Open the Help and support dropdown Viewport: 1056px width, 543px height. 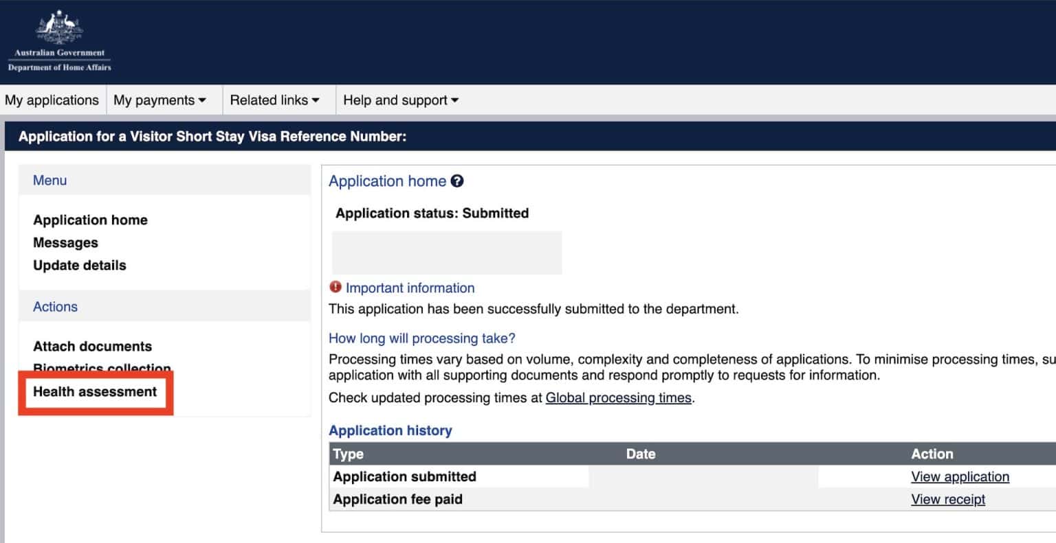tap(400, 100)
